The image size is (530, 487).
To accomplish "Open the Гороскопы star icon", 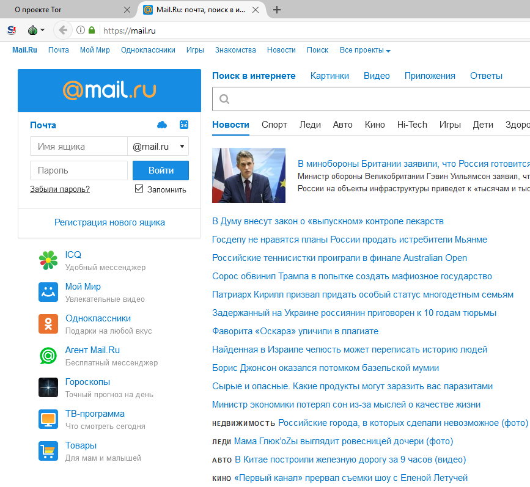I will click(x=48, y=387).
